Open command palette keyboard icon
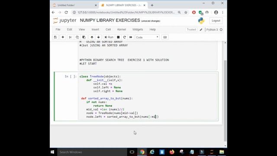The height and width of the screenshot is (156, 277). pyautogui.click(x=165, y=37)
